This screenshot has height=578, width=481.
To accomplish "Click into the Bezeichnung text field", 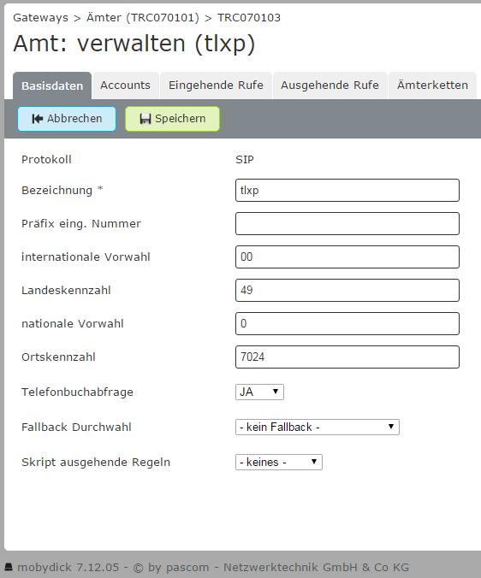I will point(347,190).
